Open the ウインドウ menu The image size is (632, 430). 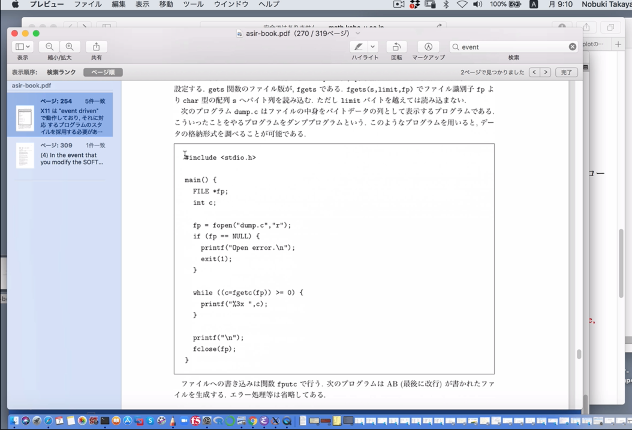(231, 4)
